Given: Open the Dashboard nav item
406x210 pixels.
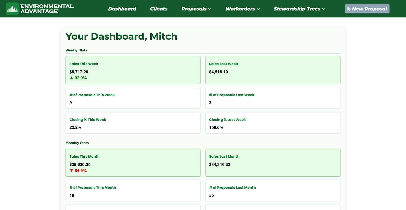Looking at the screenshot, I should tap(122, 9).
